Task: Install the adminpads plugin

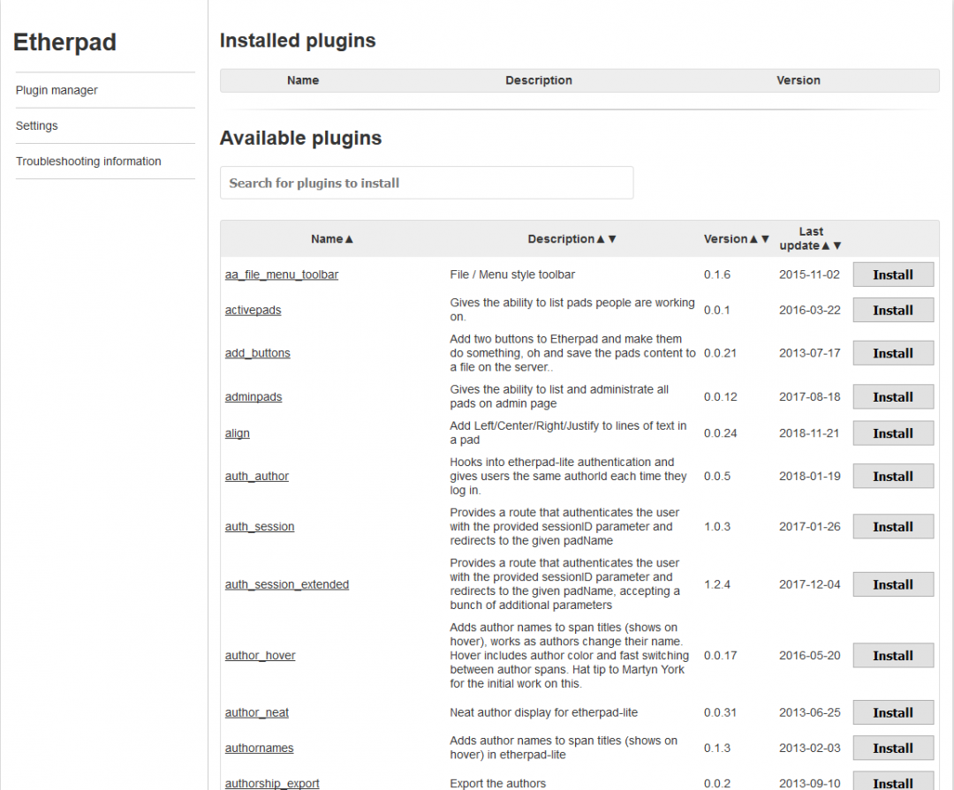Action: tap(893, 396)
